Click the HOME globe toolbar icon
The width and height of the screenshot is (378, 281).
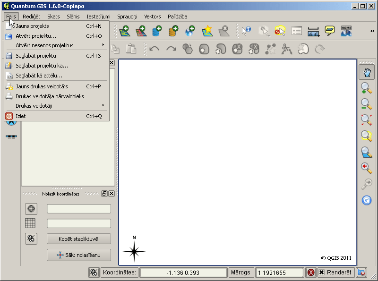346,31
